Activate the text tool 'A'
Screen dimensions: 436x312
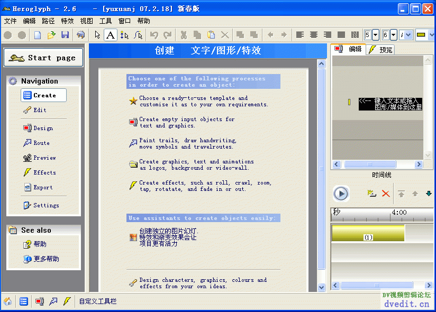click(111, 35)
